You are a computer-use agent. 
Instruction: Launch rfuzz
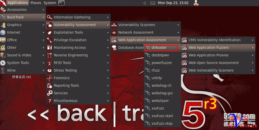point(162,70)
